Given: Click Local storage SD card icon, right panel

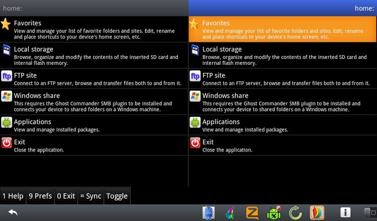Looking at the screenshot, I should point(195,51).
